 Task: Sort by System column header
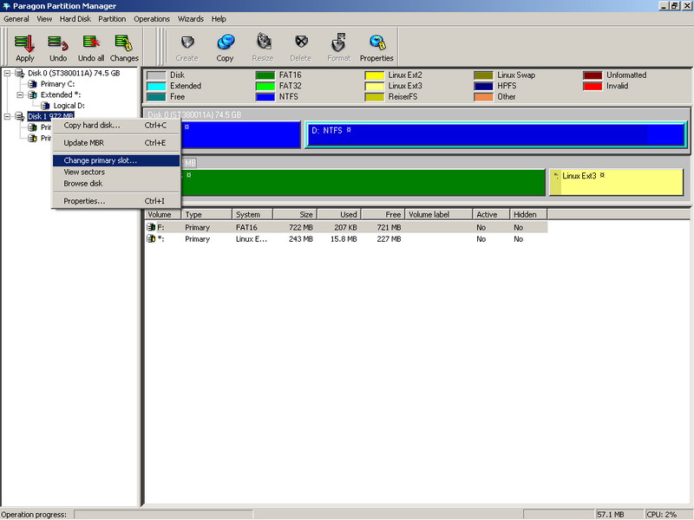pyautogui.click(x=252, y=214)
